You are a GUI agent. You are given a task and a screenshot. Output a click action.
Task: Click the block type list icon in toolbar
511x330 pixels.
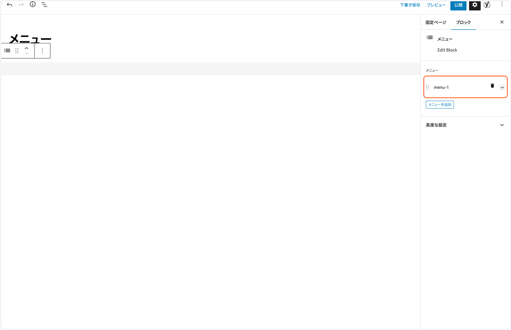click(7, 51)
